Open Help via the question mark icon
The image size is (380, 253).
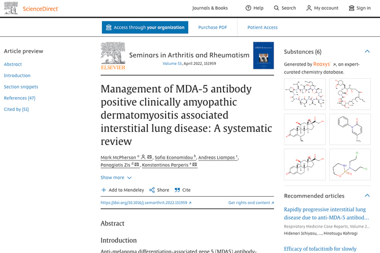(248, 8)
